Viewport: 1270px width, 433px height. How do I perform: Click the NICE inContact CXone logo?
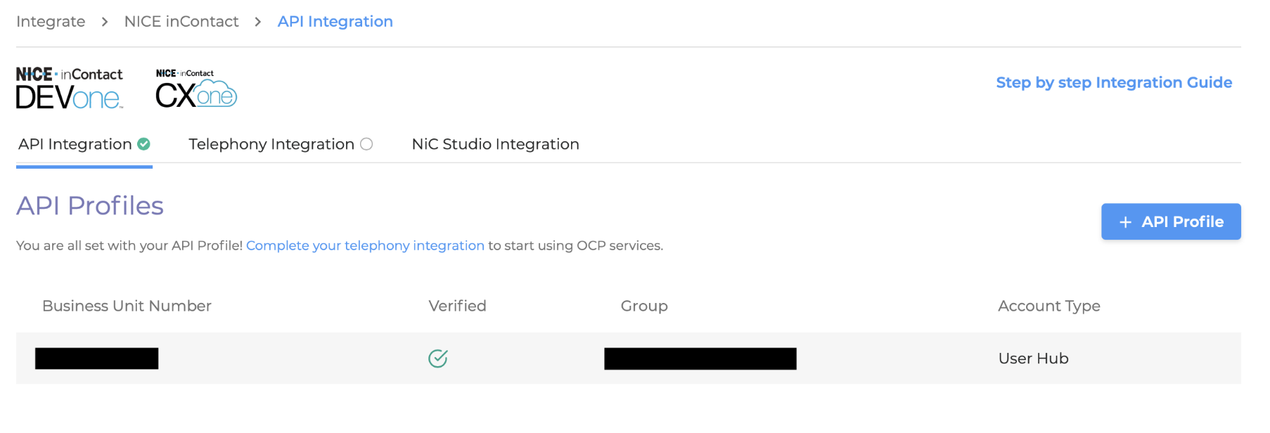point(195,89)
